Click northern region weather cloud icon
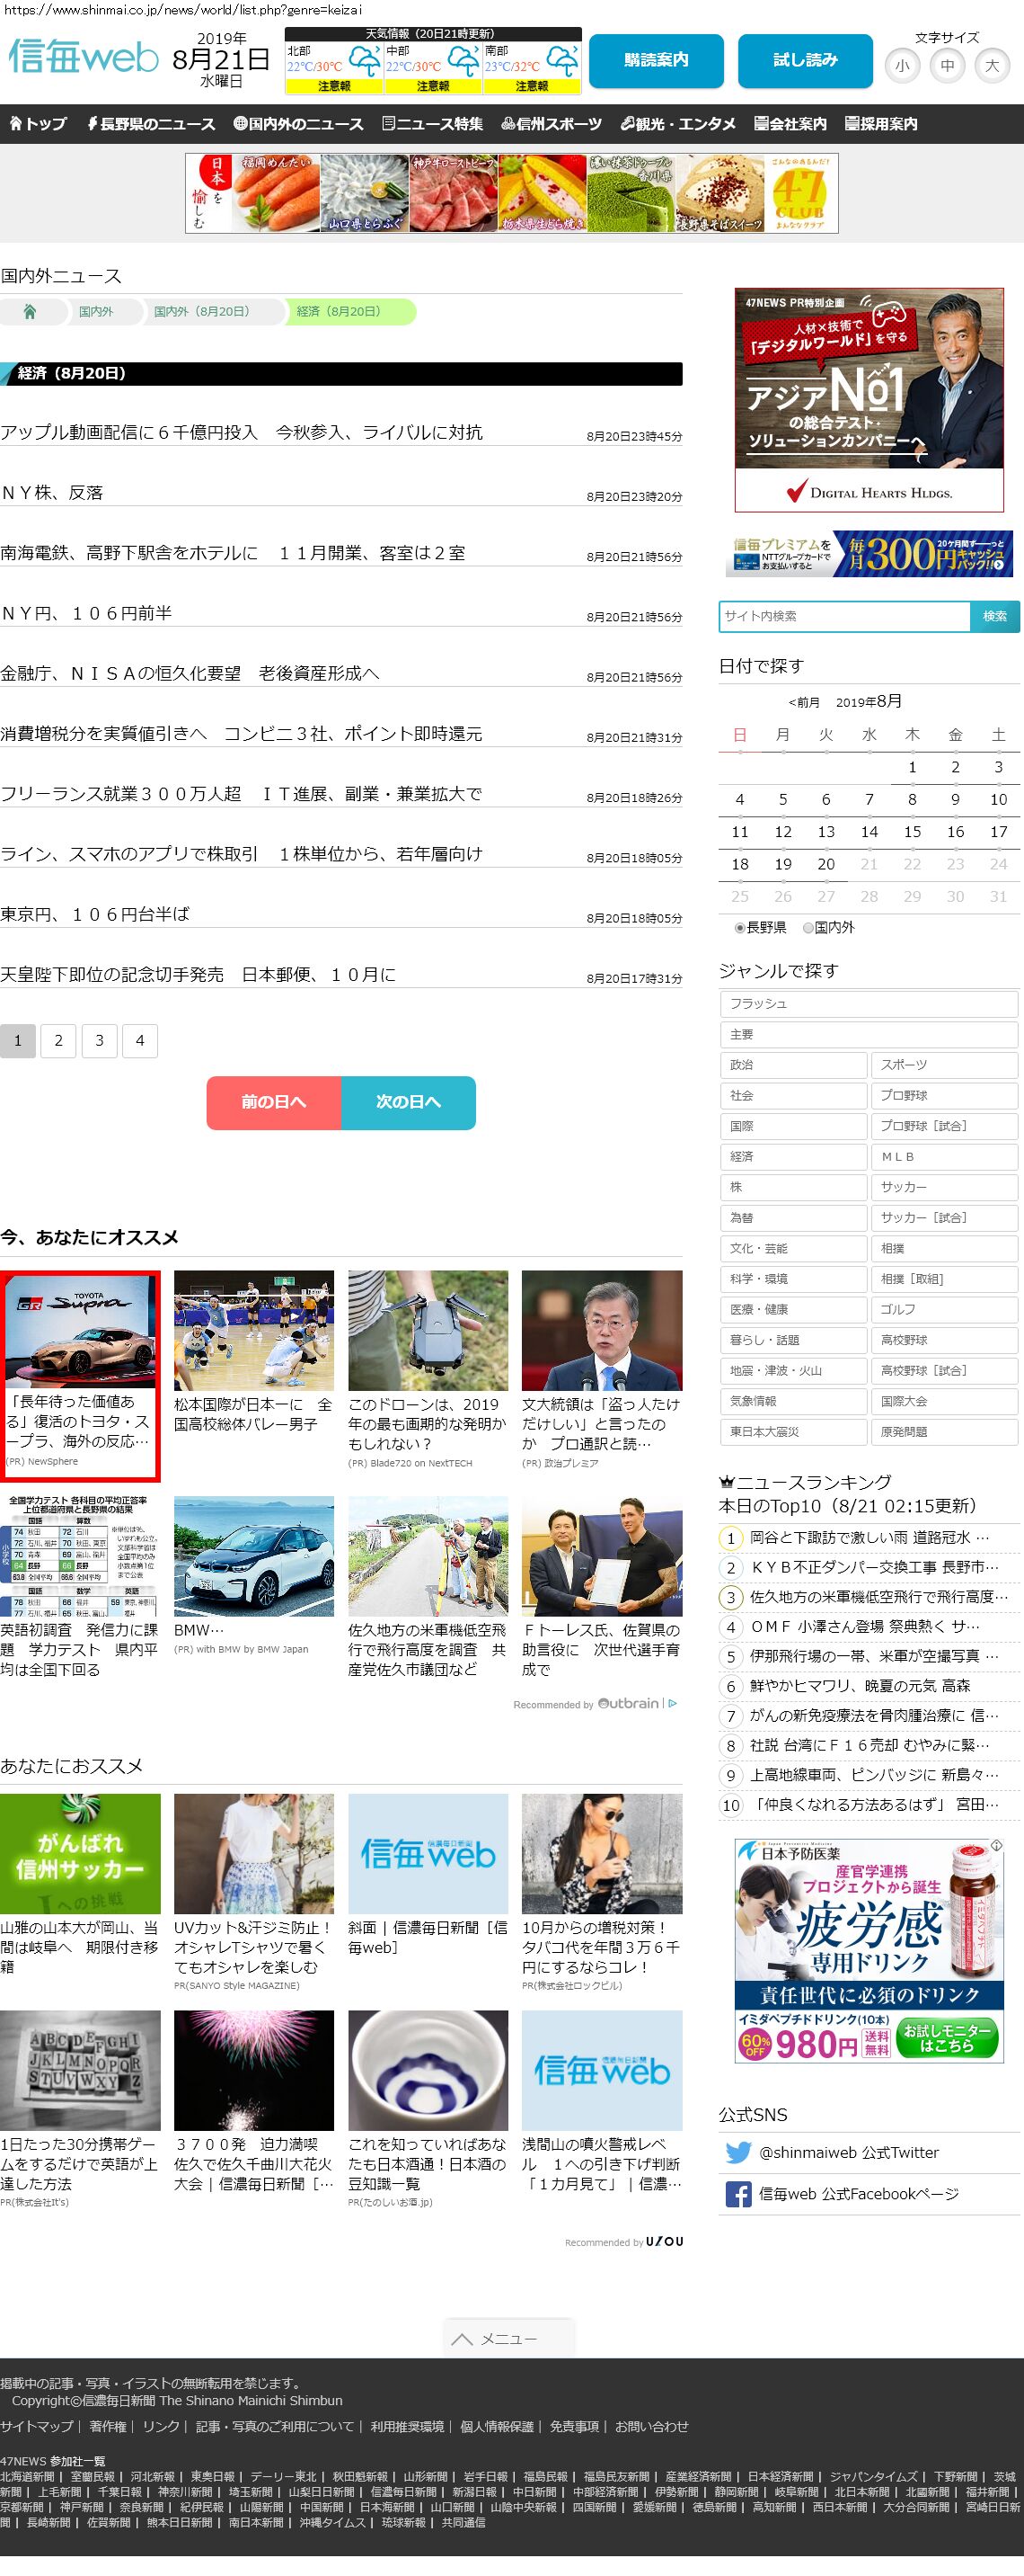 tap(364, 61)
